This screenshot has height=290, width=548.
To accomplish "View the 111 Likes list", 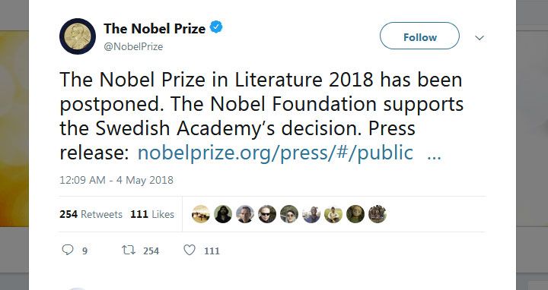I will tap(152, 214).
